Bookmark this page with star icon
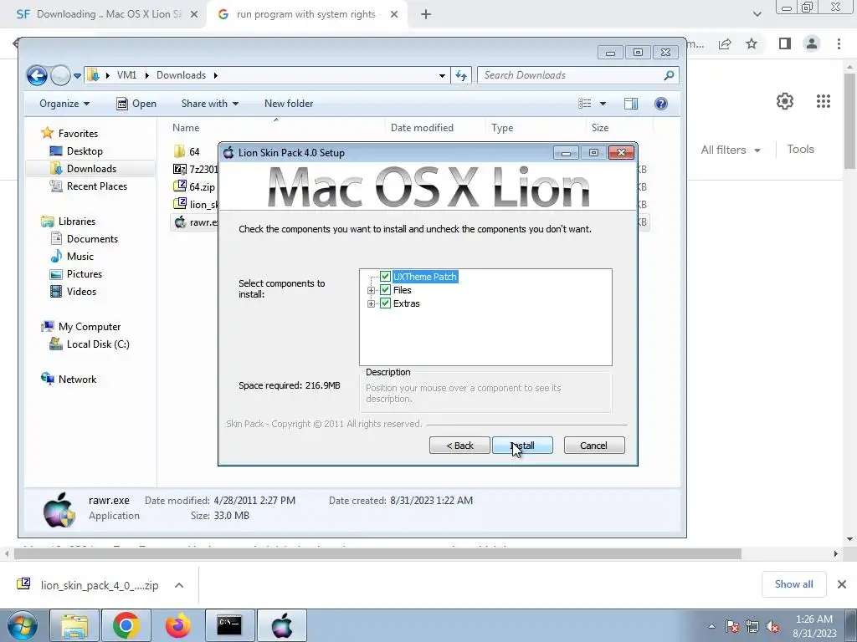The height and width of the screenshot is (642, 857). (x=752, y=43)
